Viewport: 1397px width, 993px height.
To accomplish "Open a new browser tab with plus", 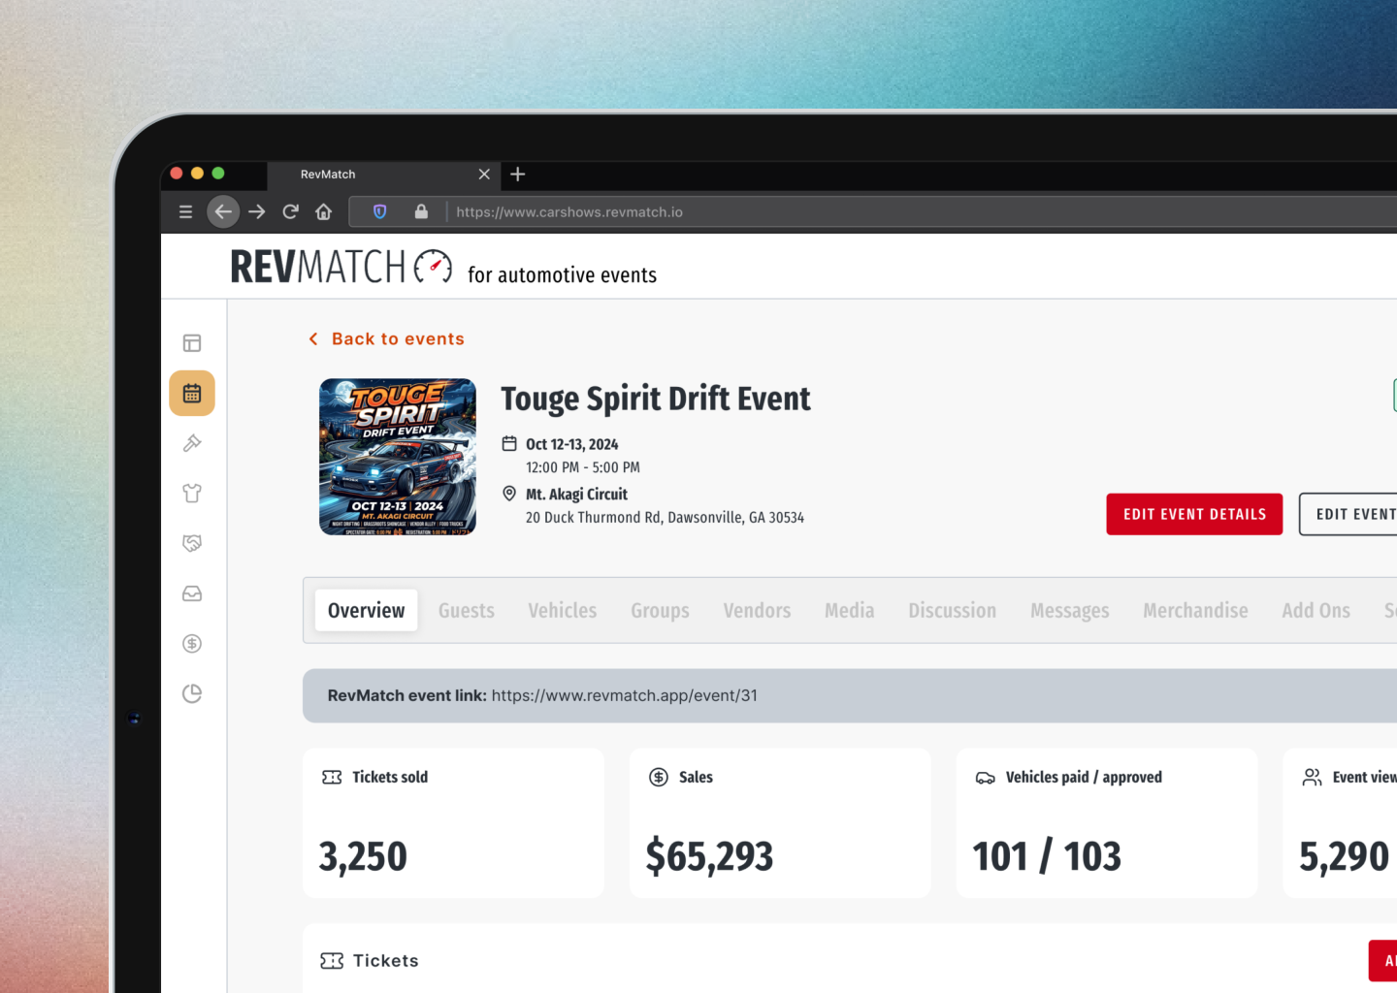I will (x=518, y=175).
